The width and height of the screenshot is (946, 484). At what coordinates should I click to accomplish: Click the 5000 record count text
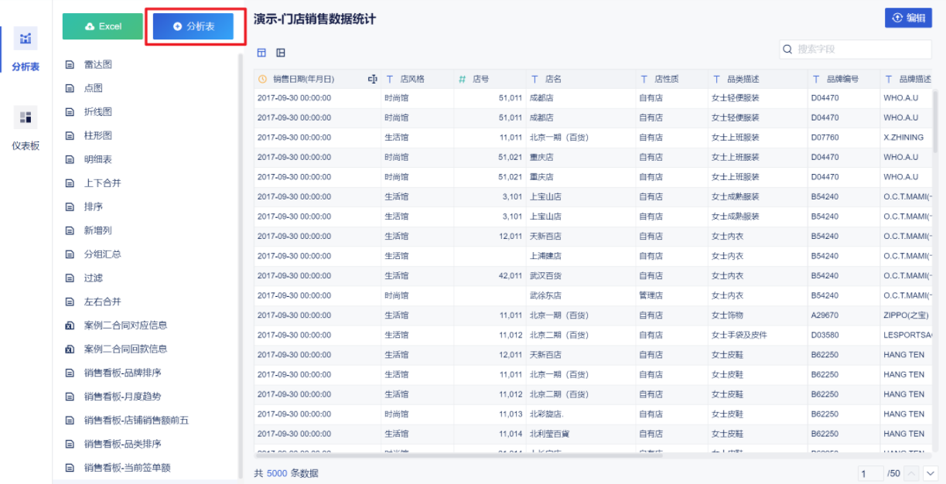[277, 473]
